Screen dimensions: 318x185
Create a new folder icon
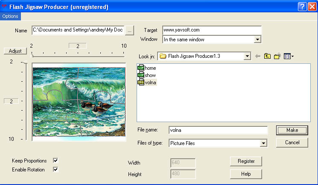[277, 56]
